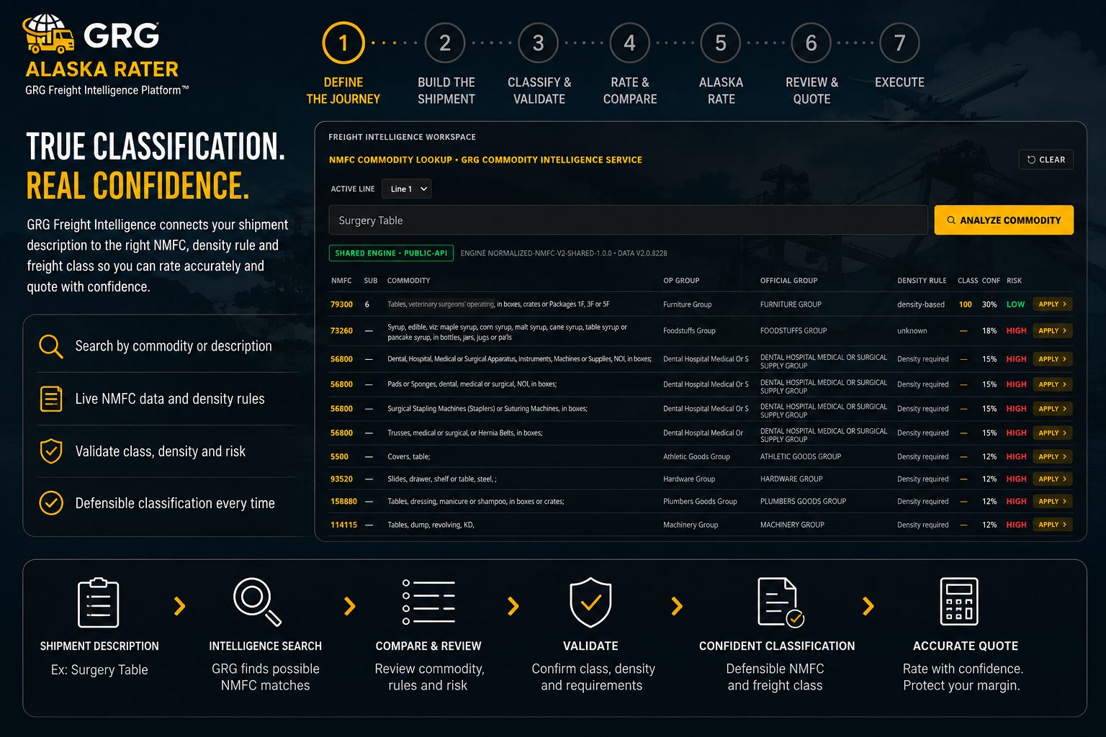Click the chevron arrow after Compare & Review
Image resolution: width=1106 pixels, height=737 pixels.
point(513,606)
